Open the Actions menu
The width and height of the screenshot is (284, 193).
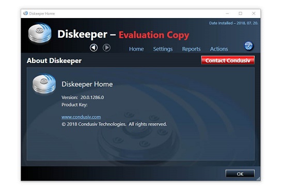tap(219, 49)
